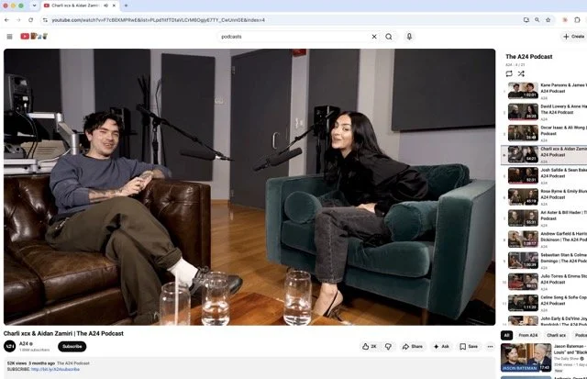Play the Oscar Isaac & Ali Wong episode
Image resolution: width=587 pixels, height=379 pixels.
click(544, 133)
